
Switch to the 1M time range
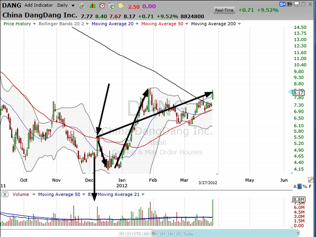coord(162,234)
